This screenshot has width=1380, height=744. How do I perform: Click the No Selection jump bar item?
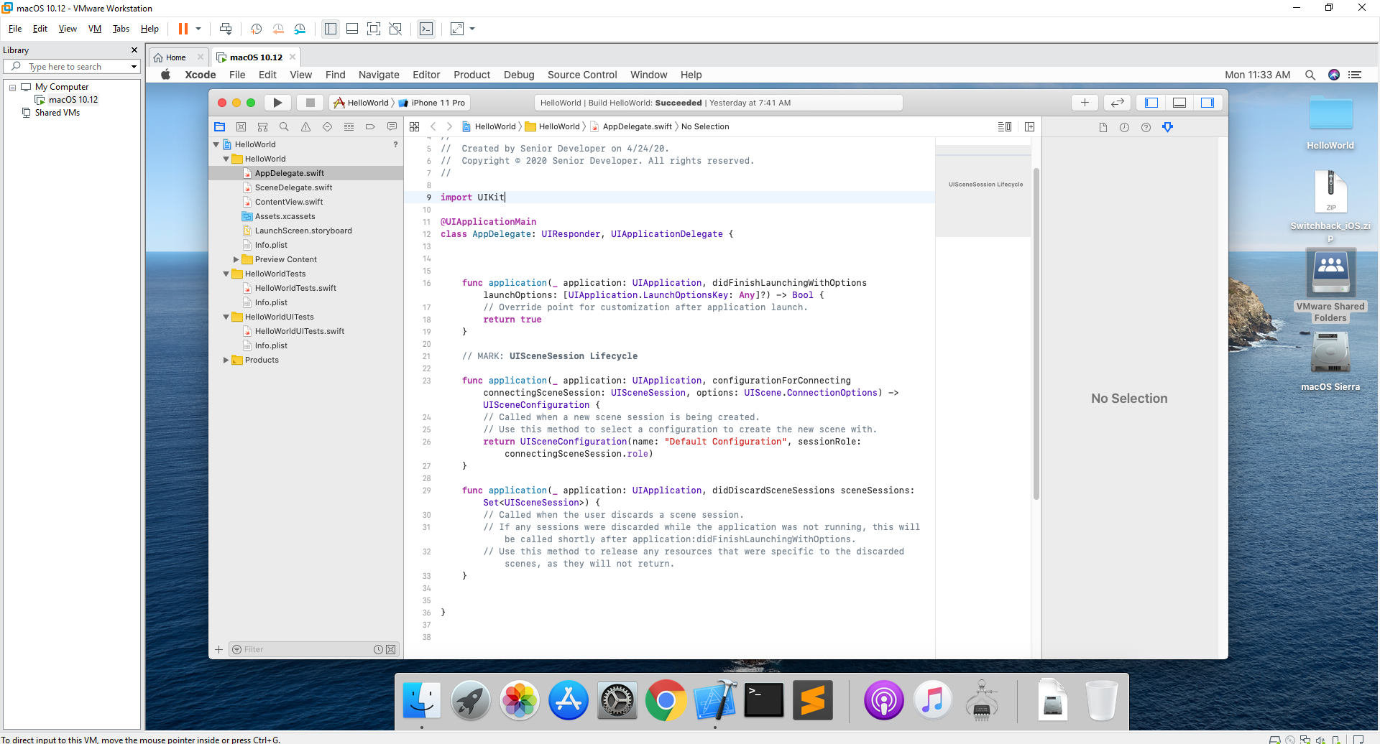[x=705, y=126]
